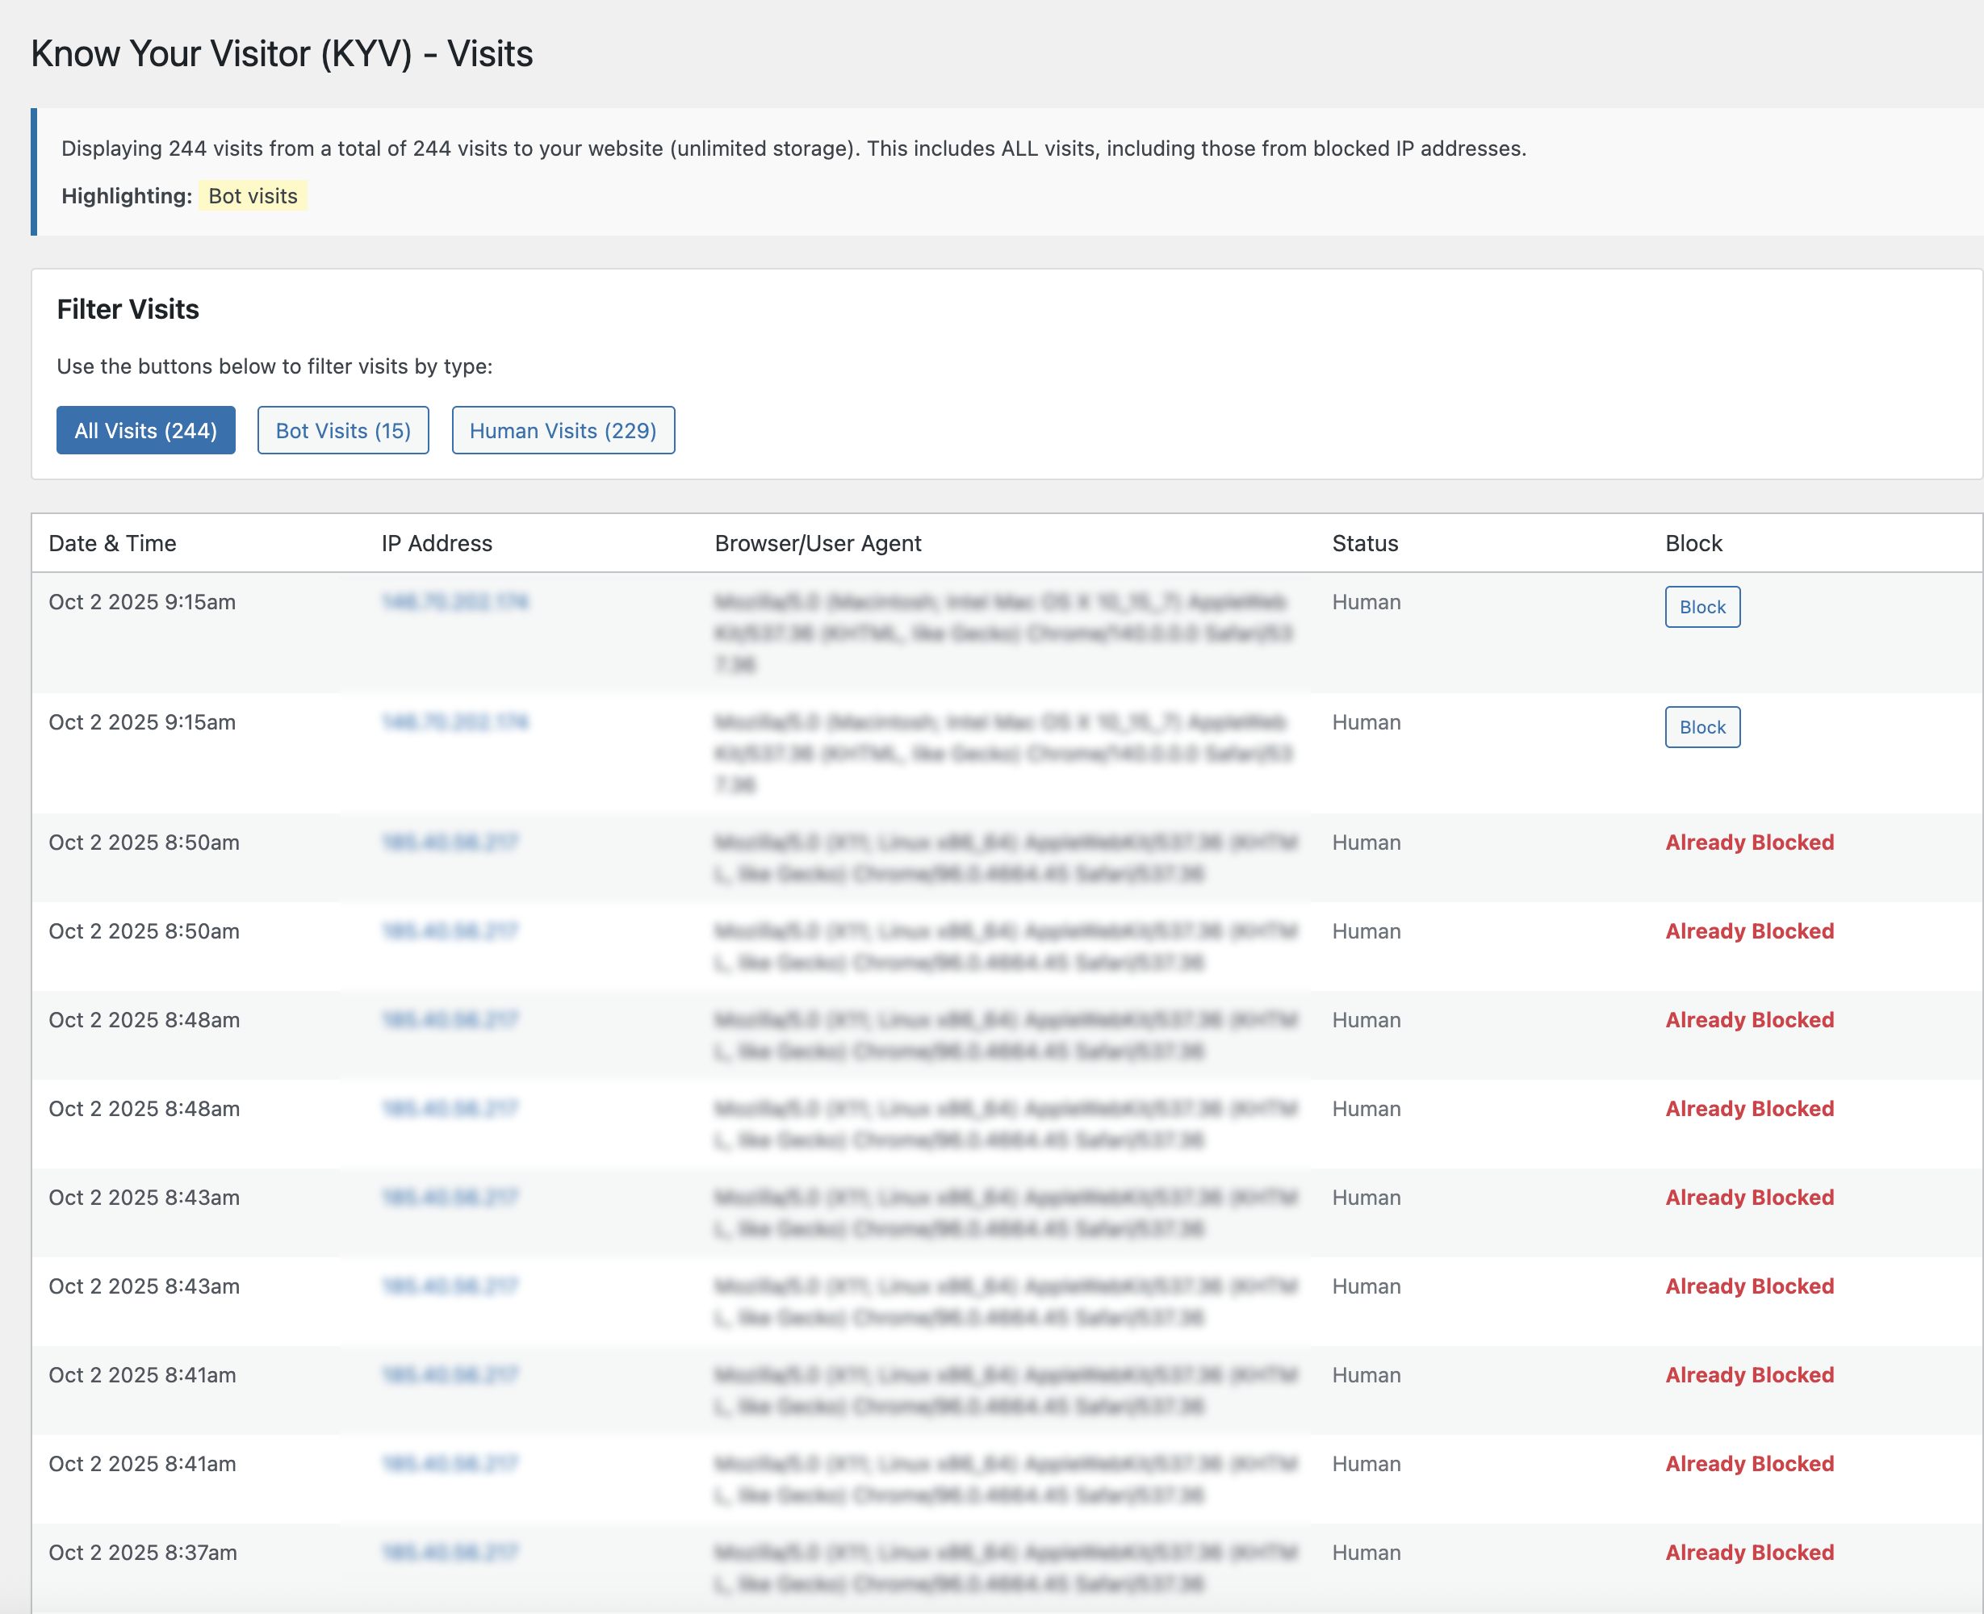Open IP link for first 8:43am visit
This screenshot has width=1984, height=1614.
point(450,1198)
